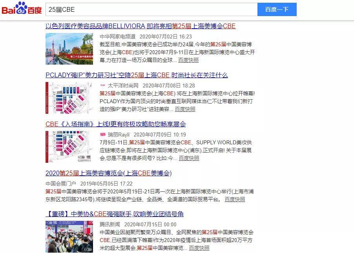Click the 百度一下 search button
354x253 pixels.
277,9
